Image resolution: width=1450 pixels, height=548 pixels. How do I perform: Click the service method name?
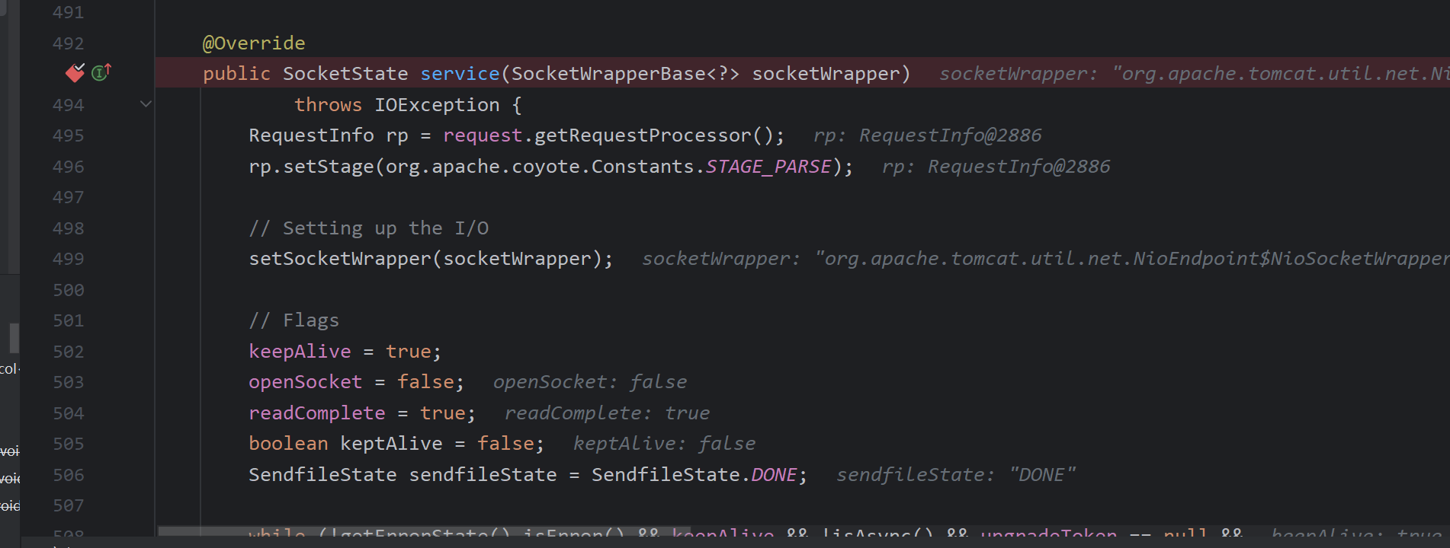[460, 74]
